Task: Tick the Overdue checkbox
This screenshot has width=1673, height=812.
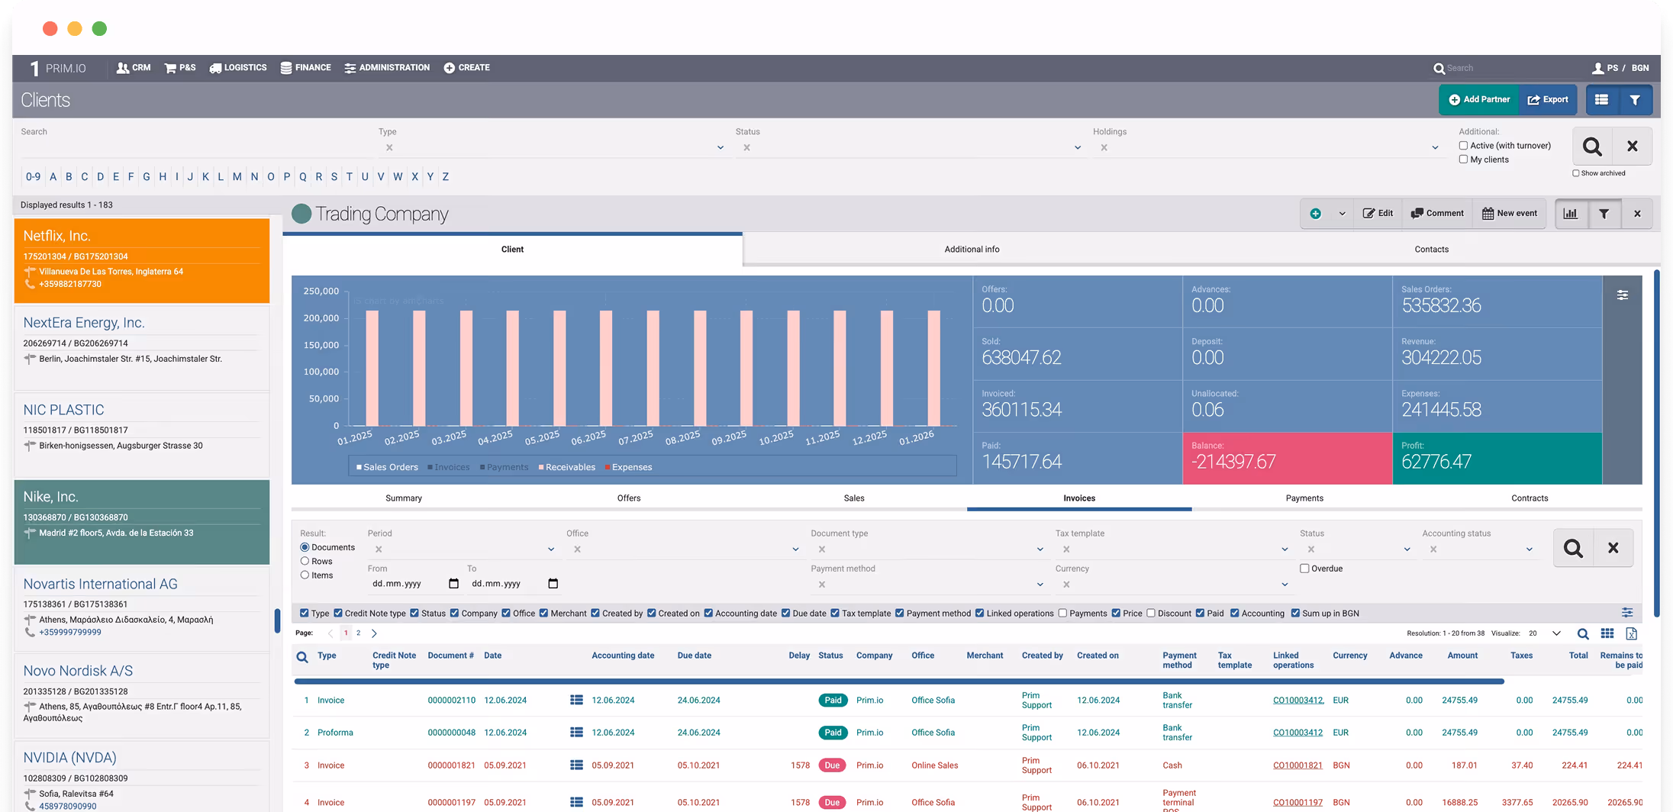Action: pos(1304,569)
